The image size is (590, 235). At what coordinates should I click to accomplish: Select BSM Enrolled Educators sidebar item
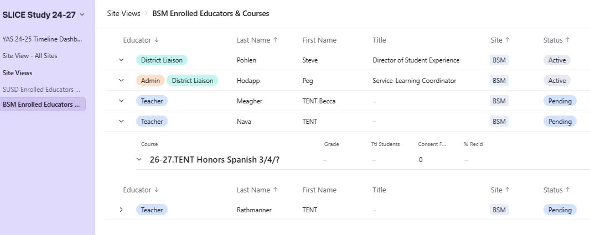43,105
